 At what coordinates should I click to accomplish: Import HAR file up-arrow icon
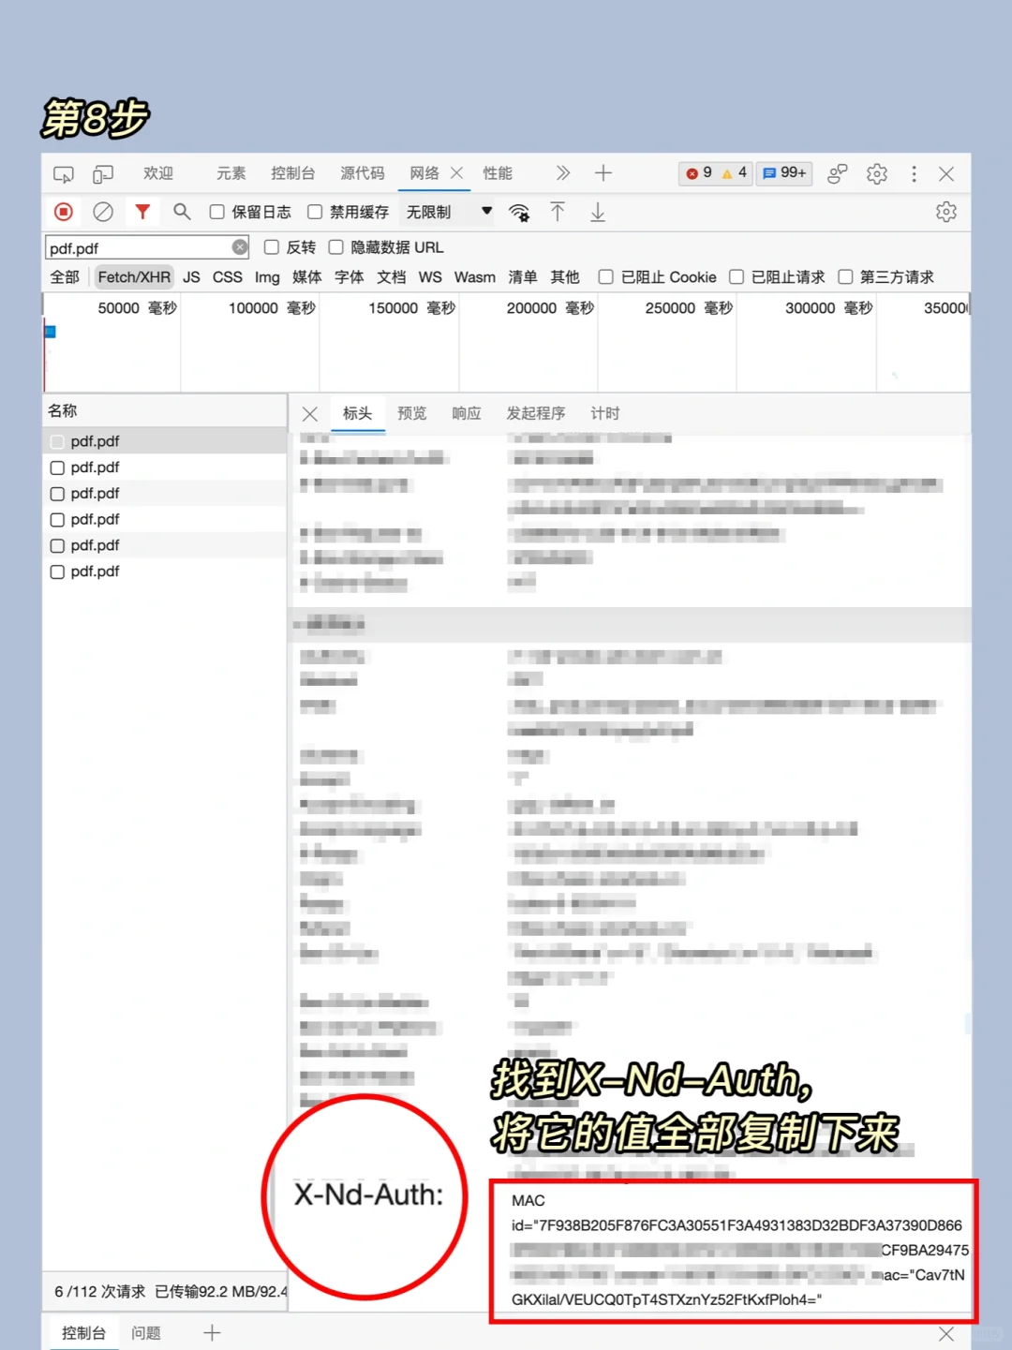point(558,213)
